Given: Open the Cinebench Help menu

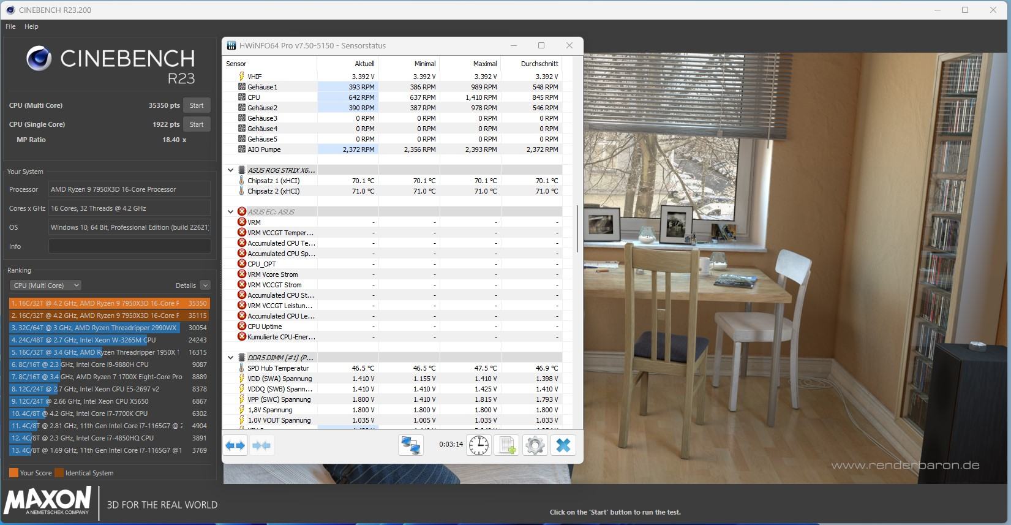Looking at the screenshot, I should pos(31,26).
